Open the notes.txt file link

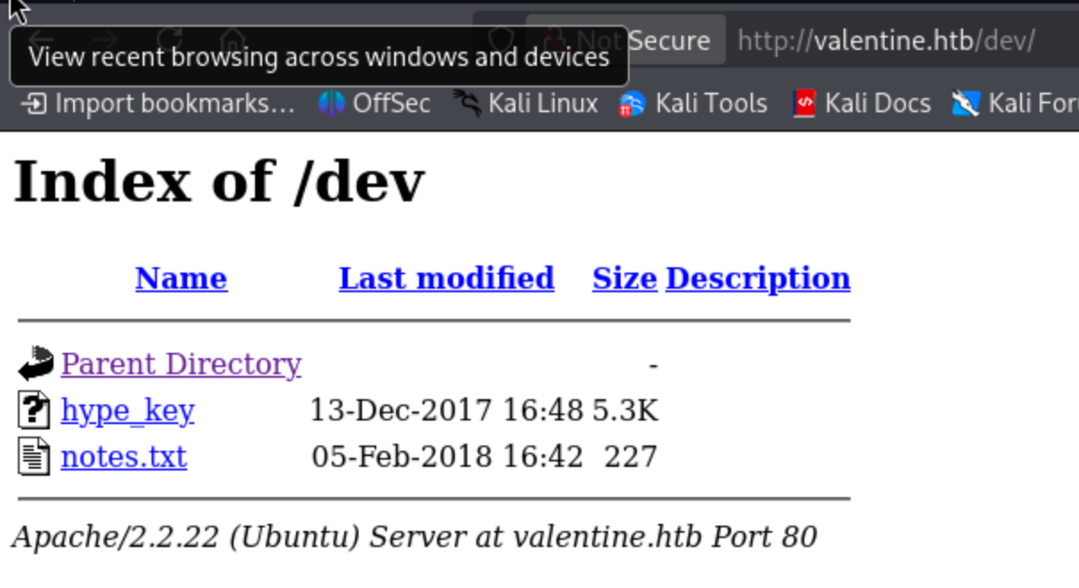click(x=124, y=457)
